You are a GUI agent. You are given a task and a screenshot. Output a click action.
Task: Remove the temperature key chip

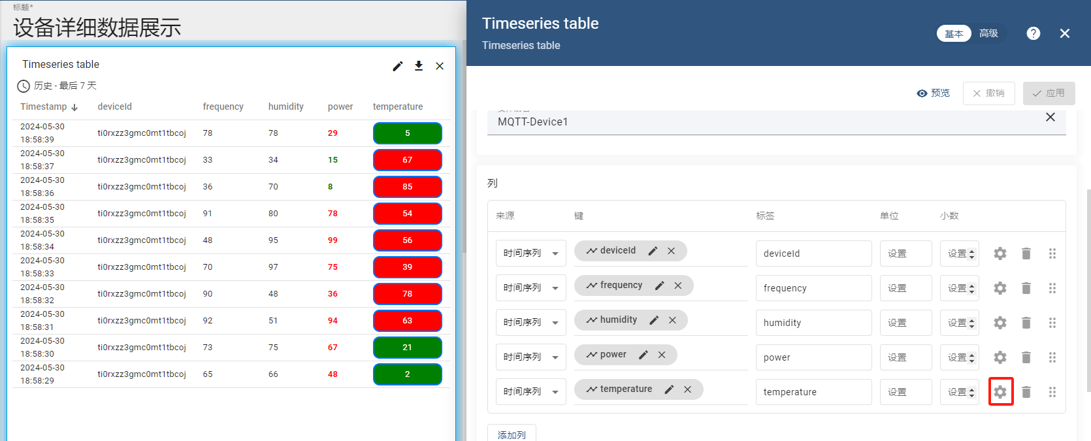(x=687, y=389)
